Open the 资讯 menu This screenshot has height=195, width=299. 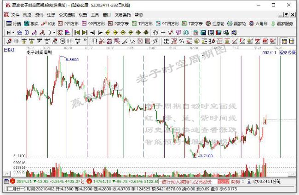coord(39,15)
